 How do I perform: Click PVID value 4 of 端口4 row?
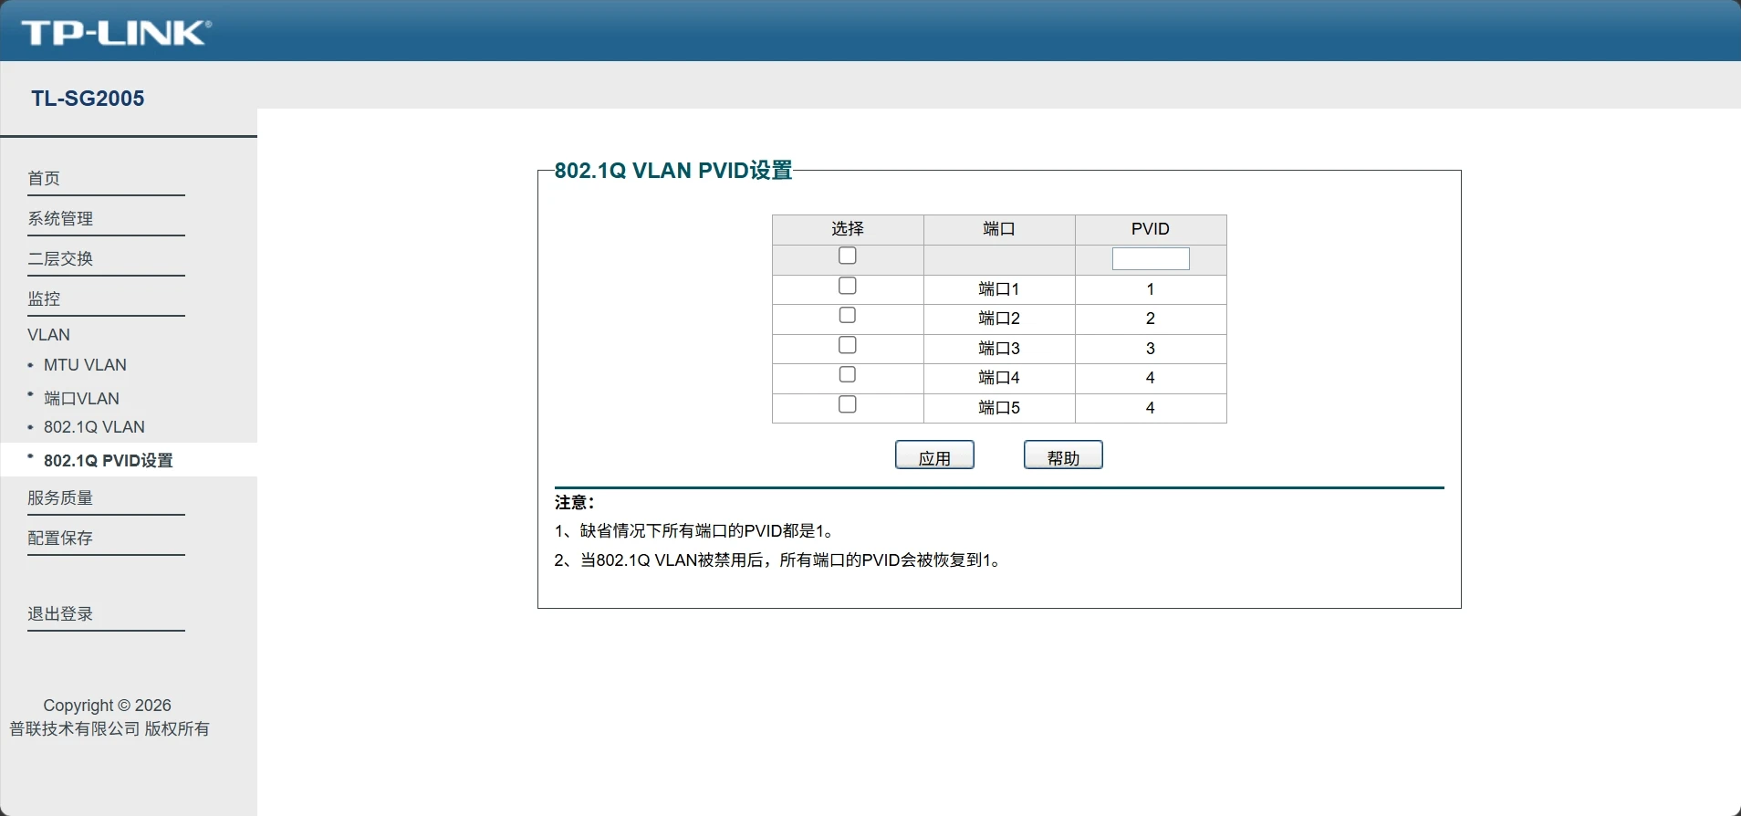[x=1151, y=378]
